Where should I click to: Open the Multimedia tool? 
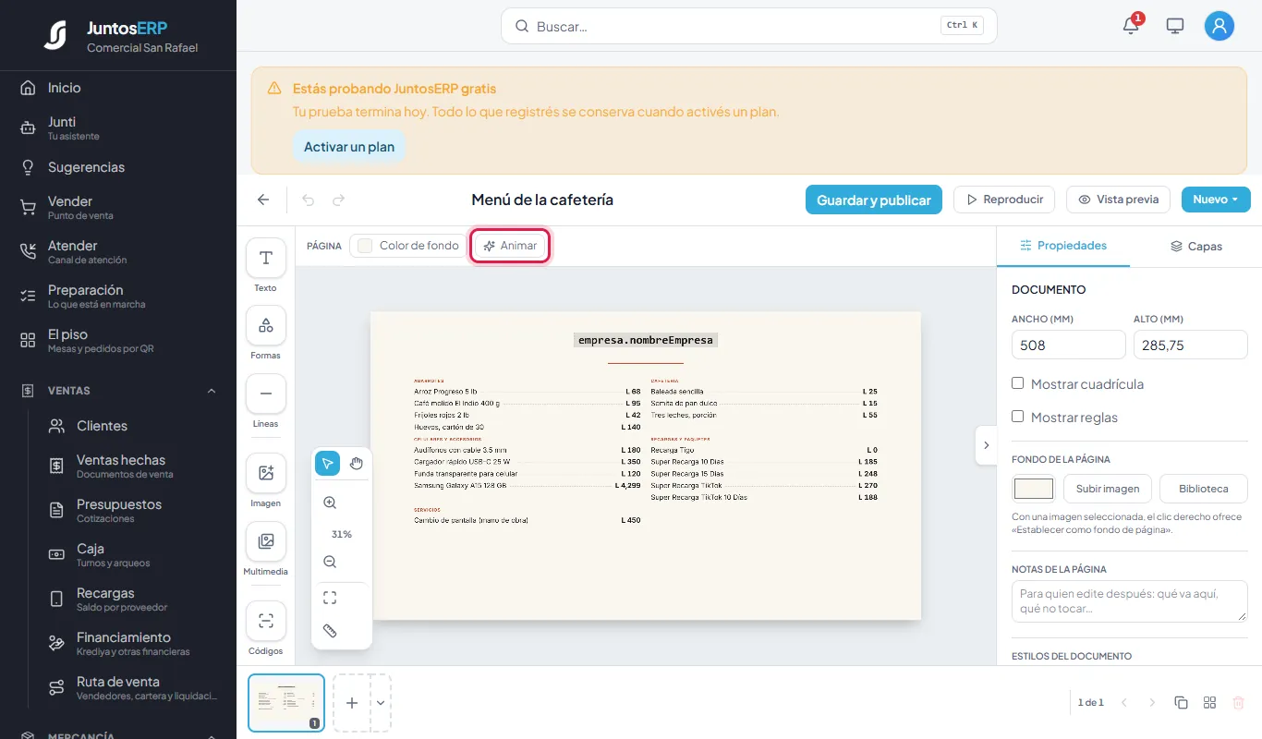pyautogui.click(x=266, y=541)
